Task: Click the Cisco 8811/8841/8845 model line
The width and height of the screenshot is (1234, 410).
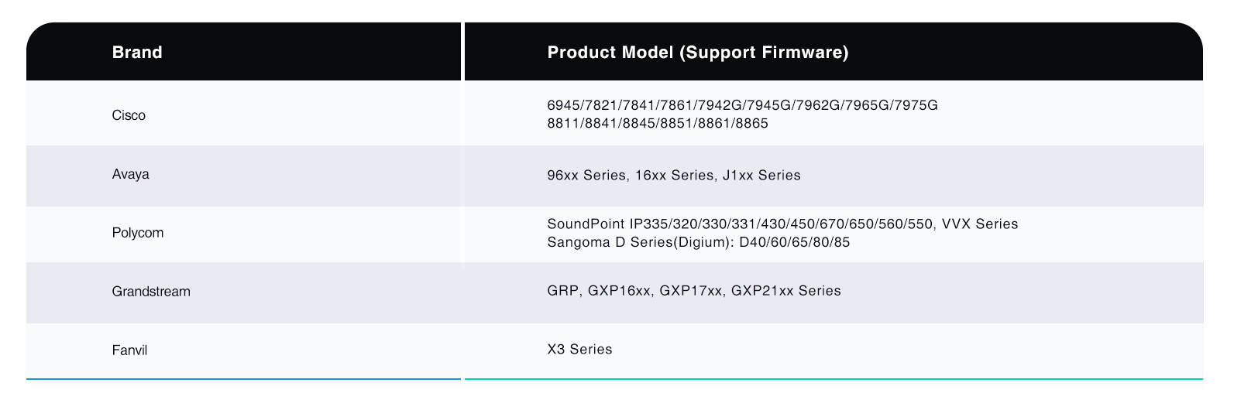Action: pos(657,124)
